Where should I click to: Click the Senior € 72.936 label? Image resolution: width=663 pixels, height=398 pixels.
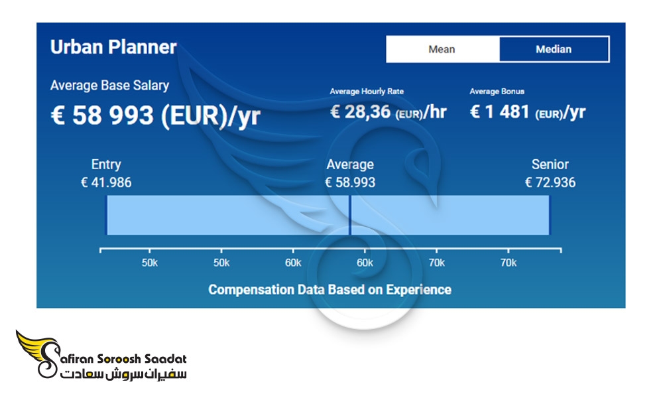tap(550, 173)
